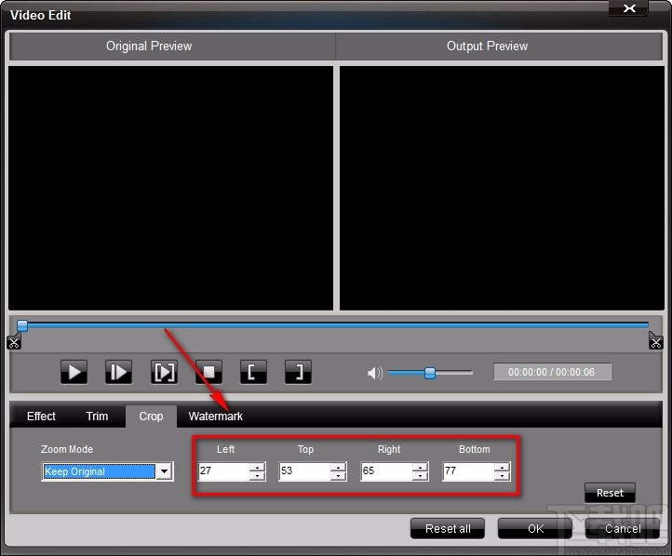The width and height of the screenshot is (672, 556).
Task: Click the Output Preview header
Action: pyautogui.click(x=499, y=46)
